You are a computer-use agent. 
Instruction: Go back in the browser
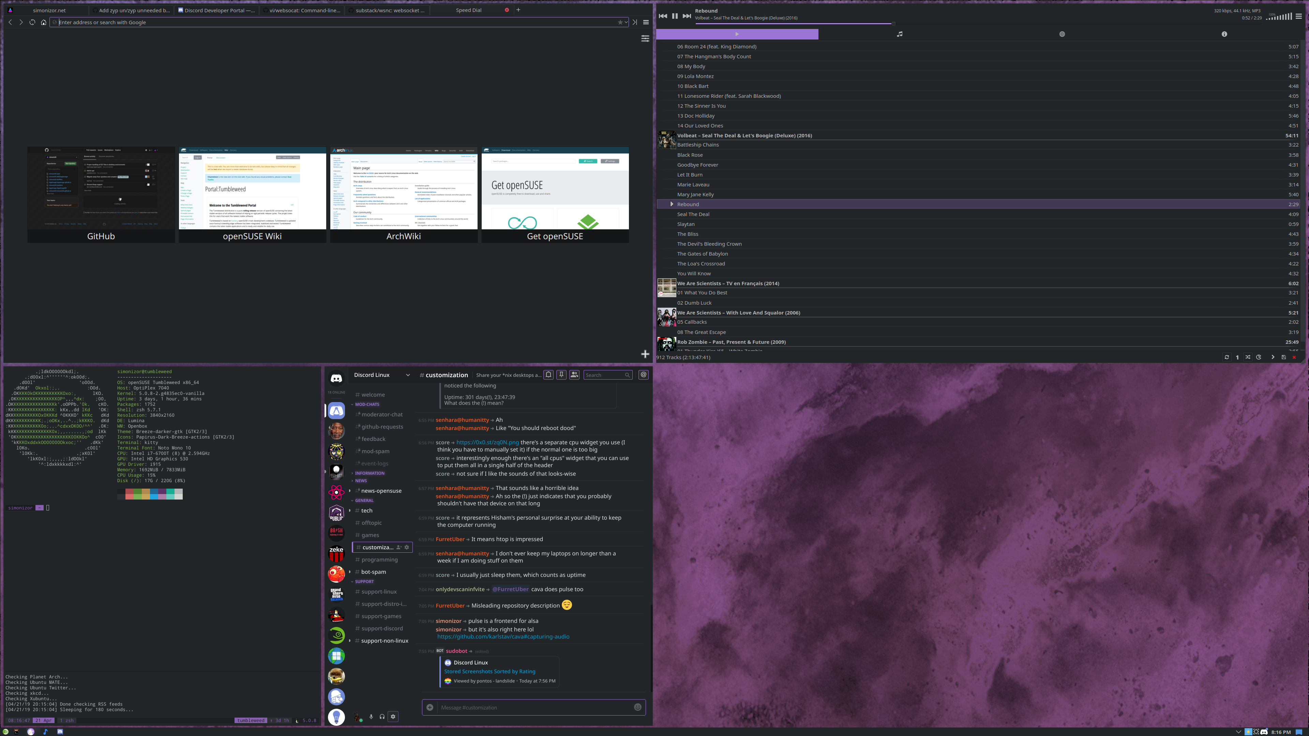10,22
